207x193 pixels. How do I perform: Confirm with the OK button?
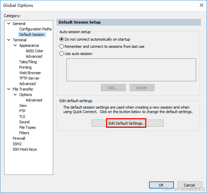pos(161,185)
